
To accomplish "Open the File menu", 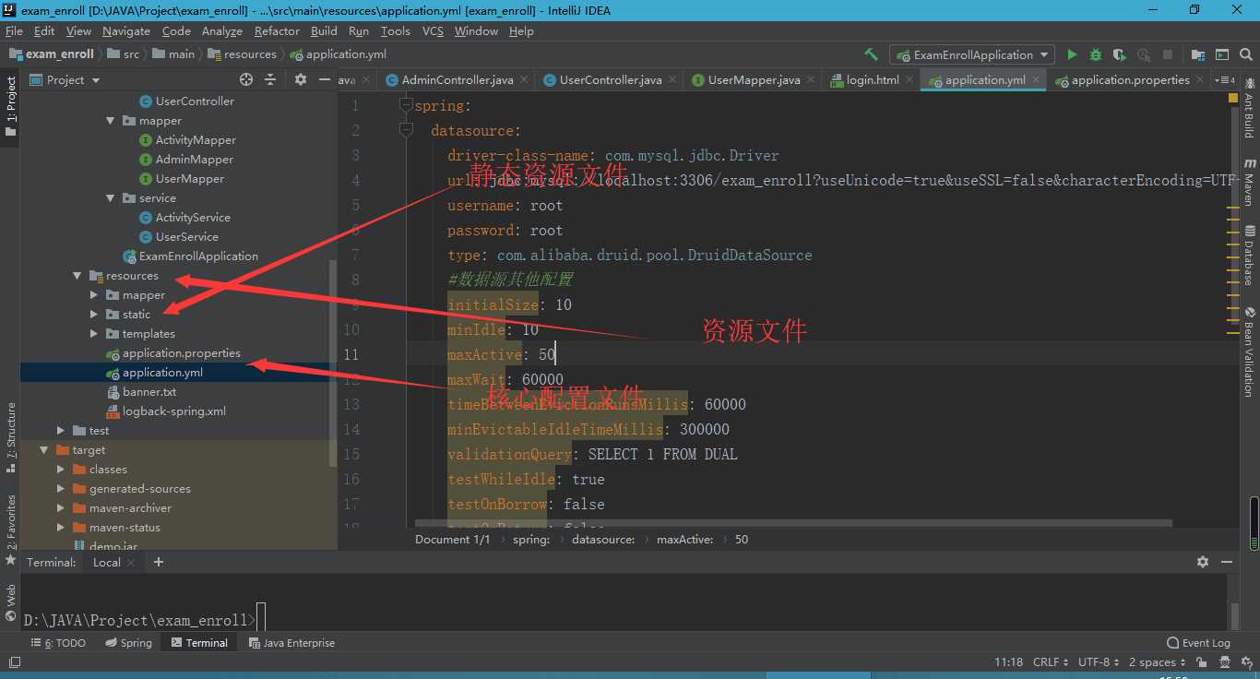I will [x=14, y=30].
